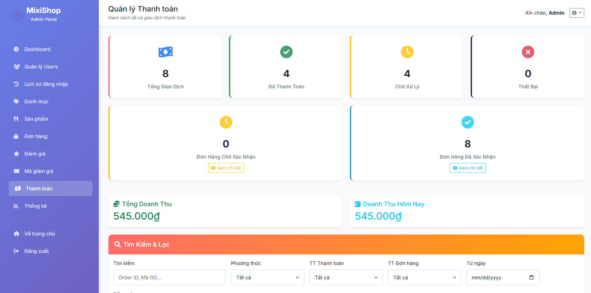Screen dimensions: 591x293
Task: Open Sản phẩm menu item
Action: click(x=50, y=119)
